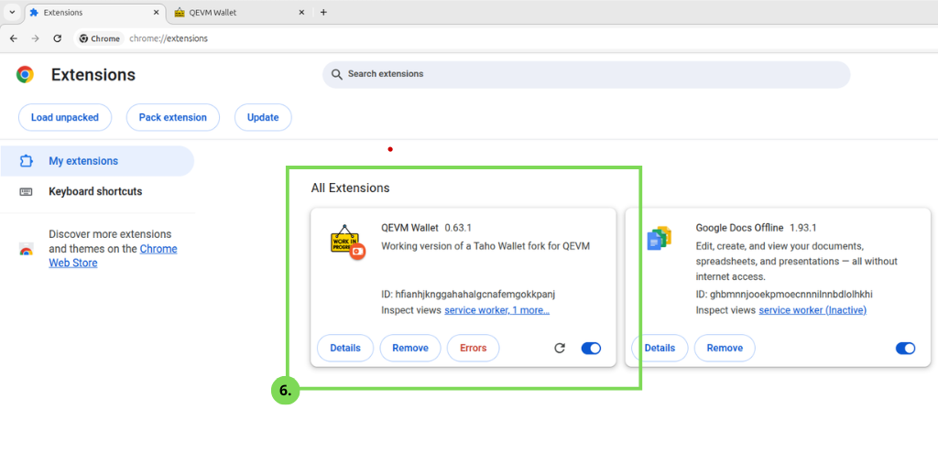Remove the QEVM Wallet extension

410,348
